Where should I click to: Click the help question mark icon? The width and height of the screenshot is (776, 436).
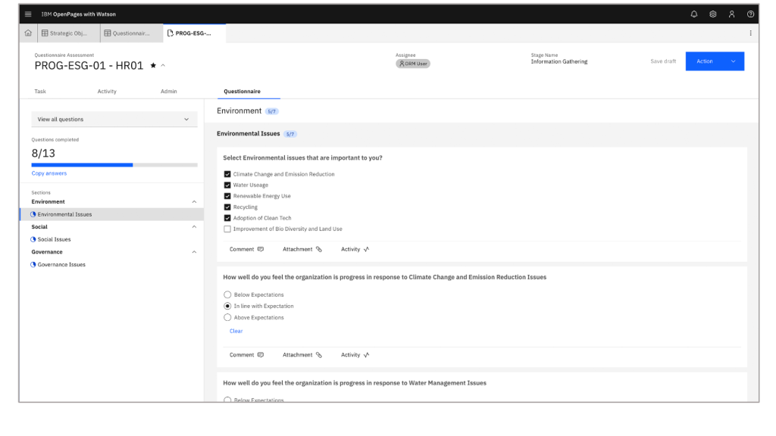point(750,14)
